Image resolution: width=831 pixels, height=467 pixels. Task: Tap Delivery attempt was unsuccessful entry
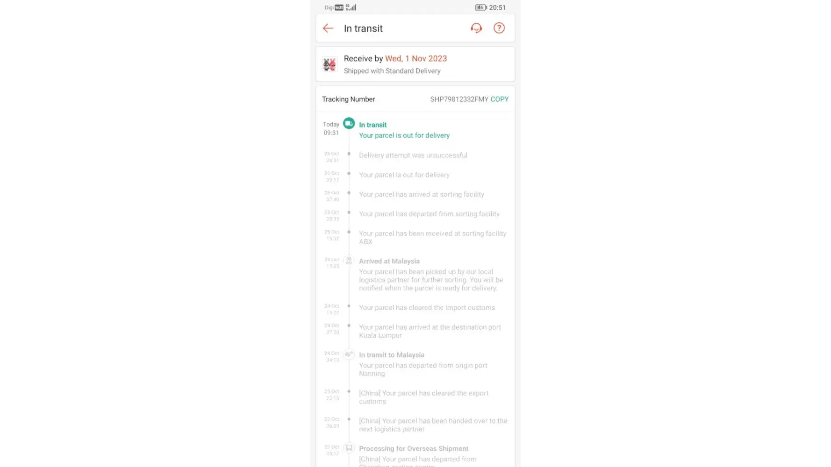click(x=413, y=155)
